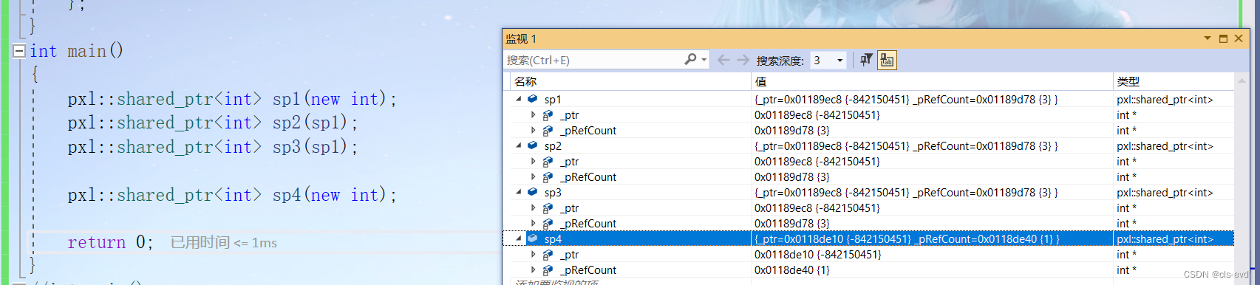Select the sp4 name cell
1260x285 pixels.
(x=553, y=238)
